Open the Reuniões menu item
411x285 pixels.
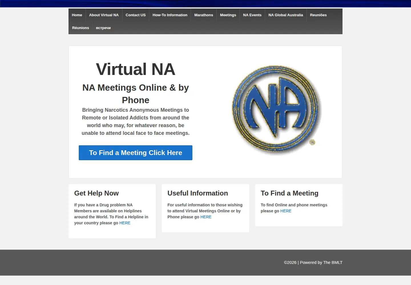pos(318,15)
